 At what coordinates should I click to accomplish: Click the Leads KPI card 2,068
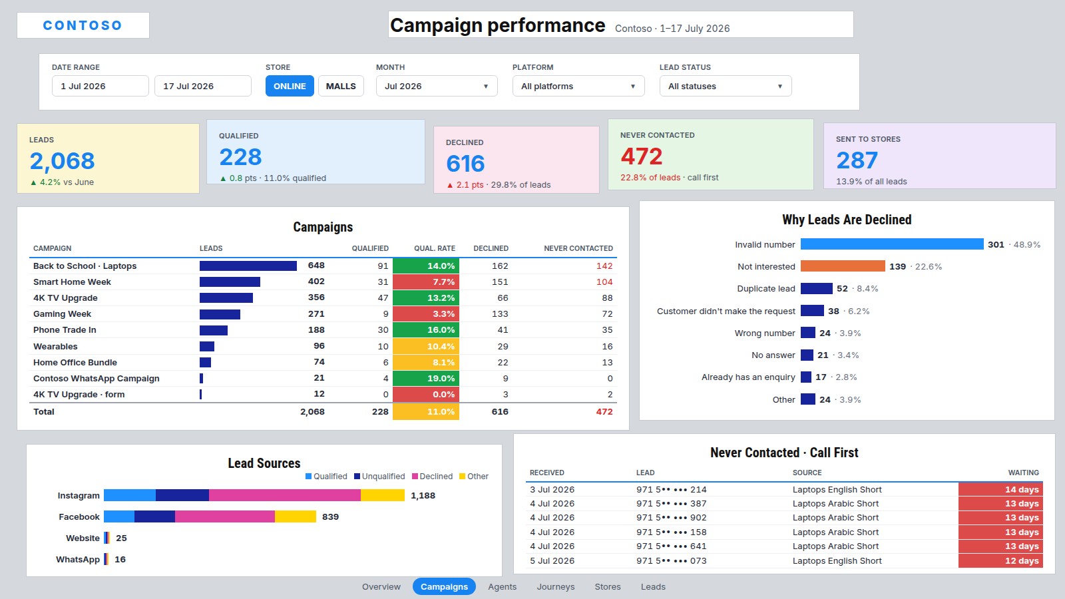(108, 158)
